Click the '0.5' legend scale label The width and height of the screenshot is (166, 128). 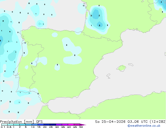(x=9, y=127)
